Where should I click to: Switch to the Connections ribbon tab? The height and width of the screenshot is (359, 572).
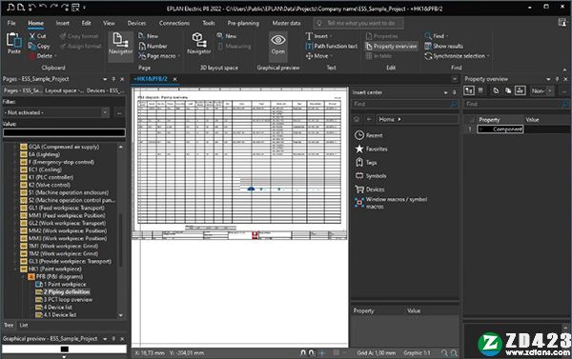[174, 23]
